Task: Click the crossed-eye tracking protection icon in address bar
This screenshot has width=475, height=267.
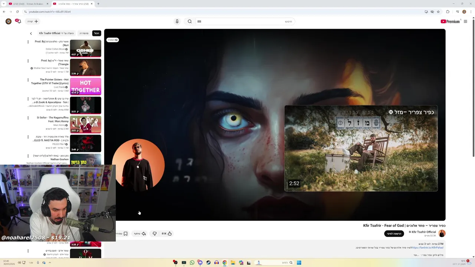Action: pyautogui.click(x=432, y=11)
